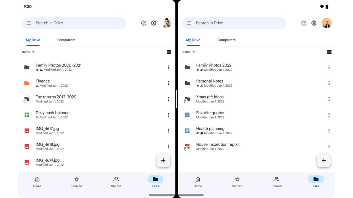Open the help icon in left Drive pane

pyautogui.click(x=144, y=23)
